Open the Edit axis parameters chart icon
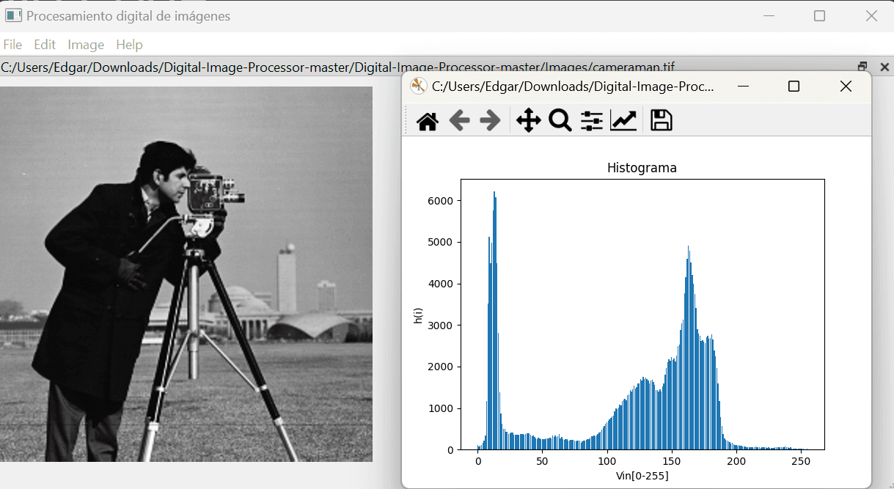Screen dimensions: 894x489 coord(623,121)
